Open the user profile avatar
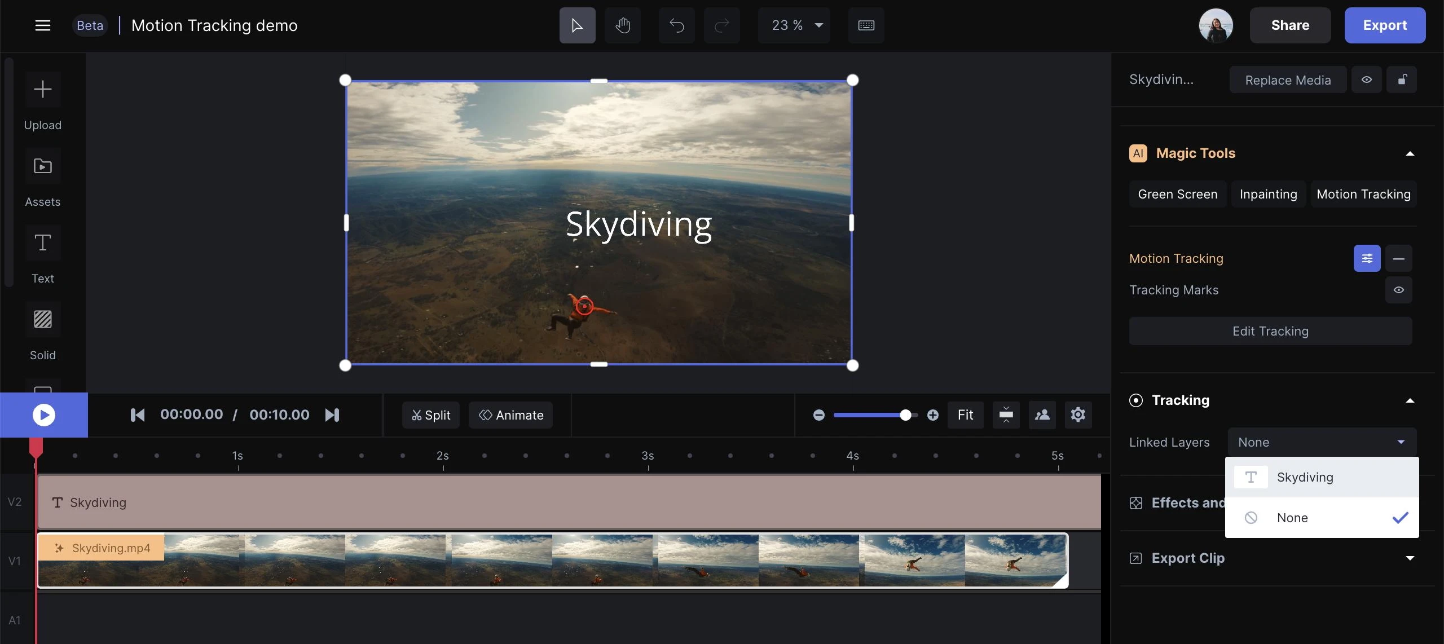 [x=1216, y=25]
